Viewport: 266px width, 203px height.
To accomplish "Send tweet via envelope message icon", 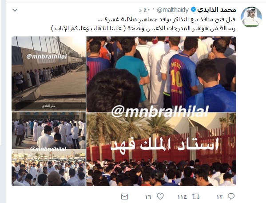I will point(125,197).
